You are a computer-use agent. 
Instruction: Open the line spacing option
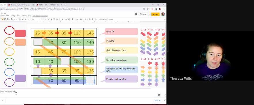pyautogui.click(x=77, y=19)
